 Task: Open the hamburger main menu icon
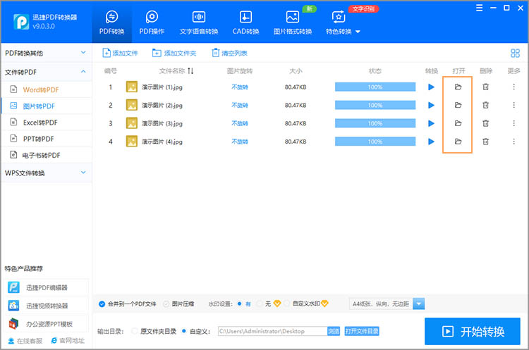pyautogui.click(x=479, y=8)
